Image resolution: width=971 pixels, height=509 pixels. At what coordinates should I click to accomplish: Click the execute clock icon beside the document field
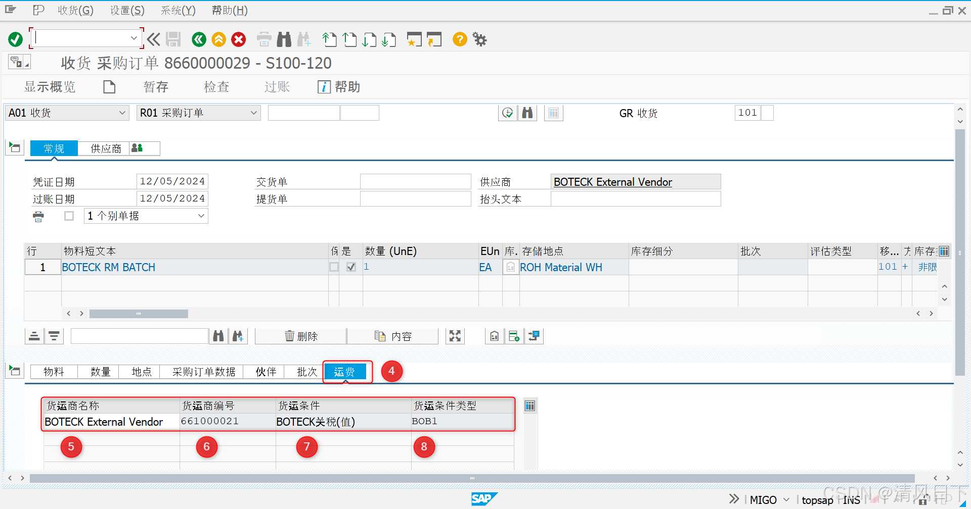pos(508,113)
